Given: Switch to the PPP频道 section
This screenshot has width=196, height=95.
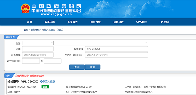Looking at the screenshot, I should [x=164, y=22].
